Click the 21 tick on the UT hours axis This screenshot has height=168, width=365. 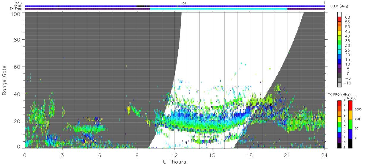click(287, 155)
